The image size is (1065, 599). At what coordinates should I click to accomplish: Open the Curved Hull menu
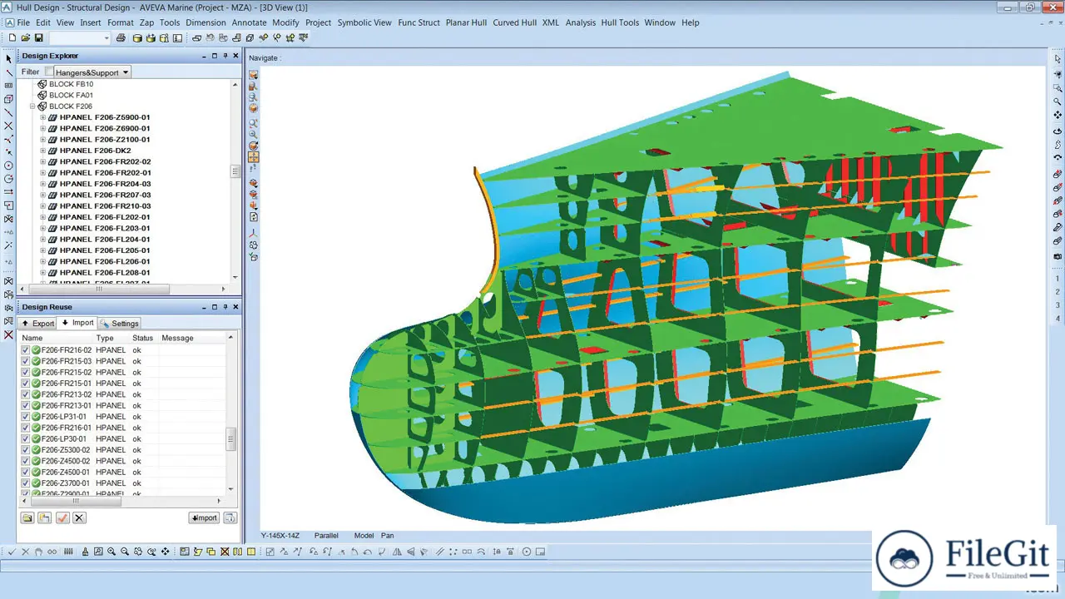[x=514, y=22]
